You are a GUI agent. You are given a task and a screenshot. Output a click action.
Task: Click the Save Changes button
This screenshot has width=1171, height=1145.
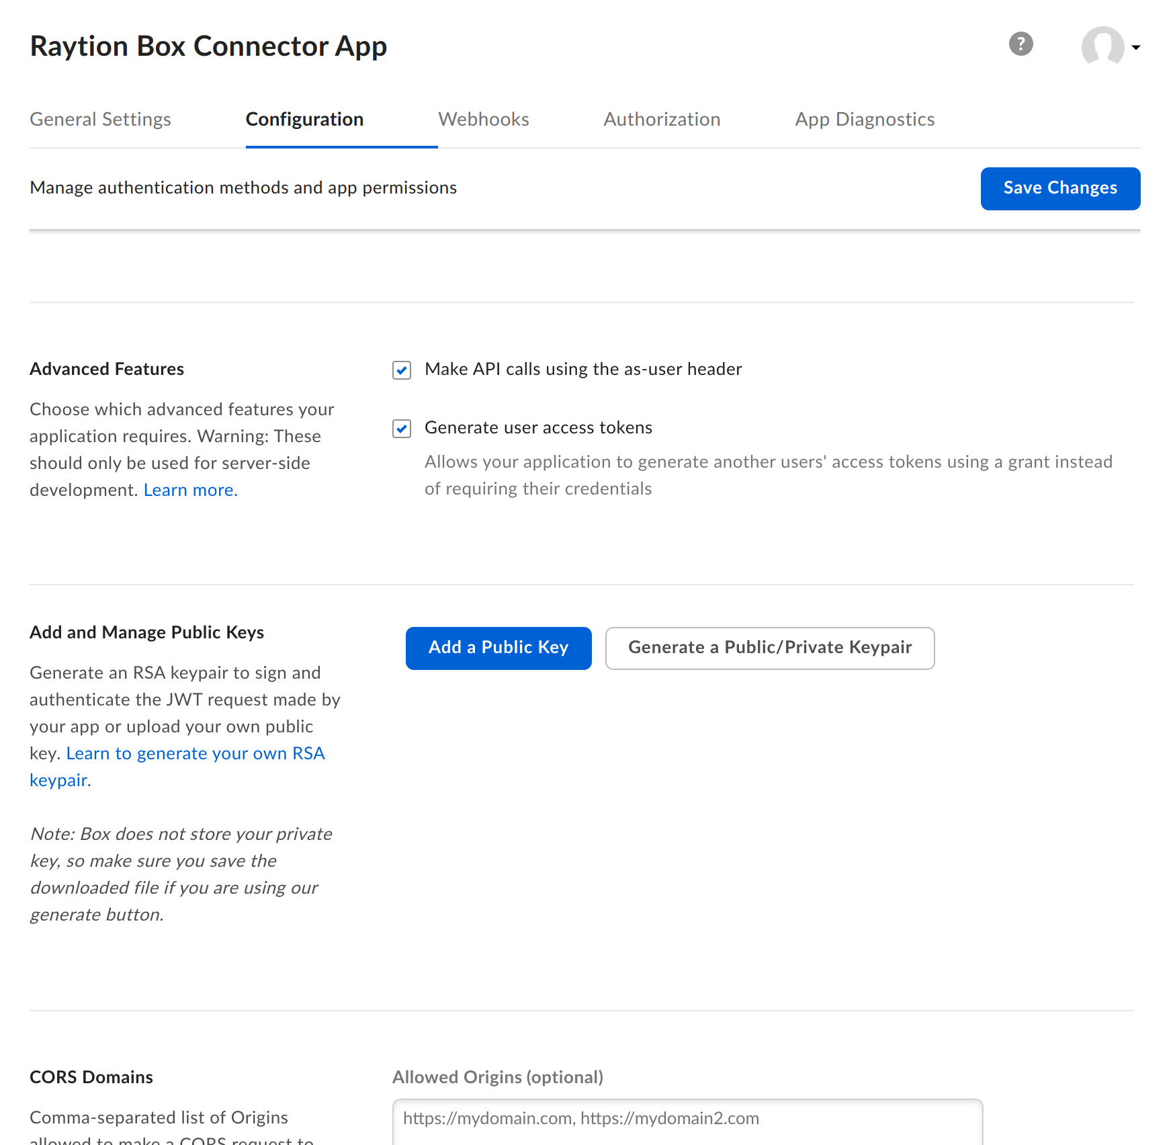click(1060, 189)
